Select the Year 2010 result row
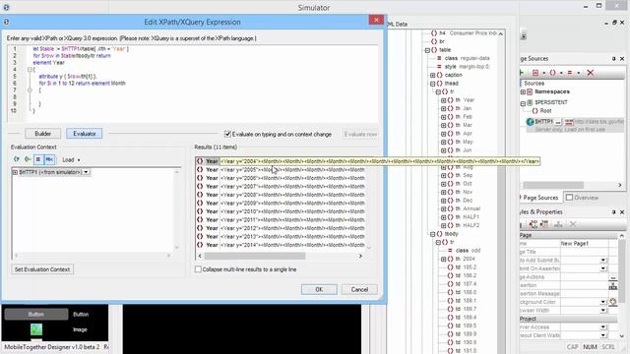This screenshot has height=354, width=630. coord(281,211)
